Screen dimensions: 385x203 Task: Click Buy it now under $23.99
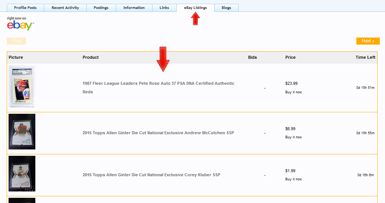click(x=293, y=92)
